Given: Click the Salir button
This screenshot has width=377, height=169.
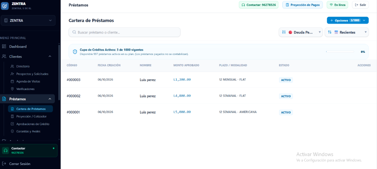Looking at the screenshot, I should [x=360, y=5].
